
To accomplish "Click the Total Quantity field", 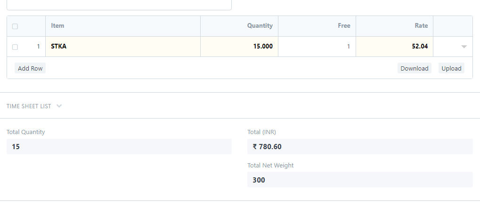I will (x=119, y=146).
